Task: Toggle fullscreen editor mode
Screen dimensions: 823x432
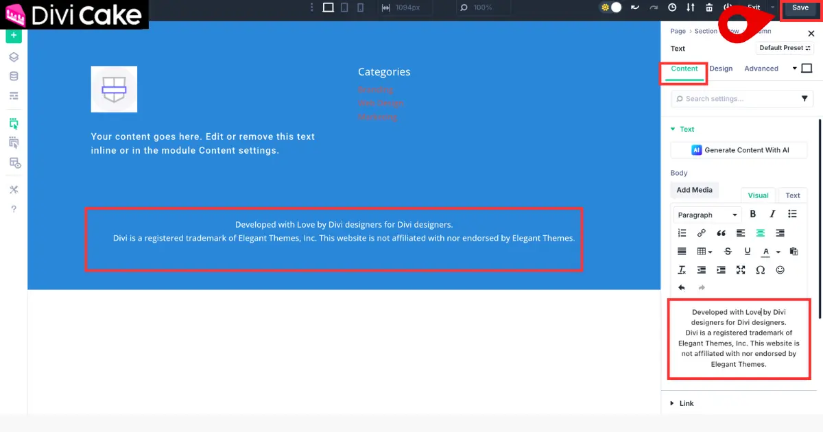Action: tap(741, 270)
